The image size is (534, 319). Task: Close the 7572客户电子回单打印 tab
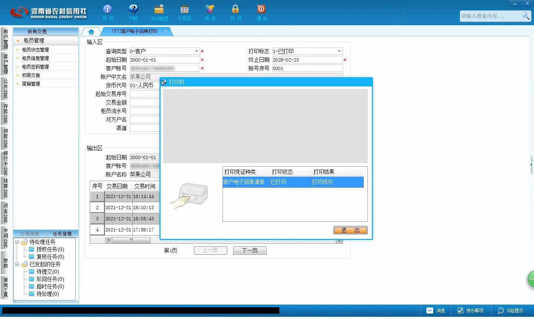[165, 32]
